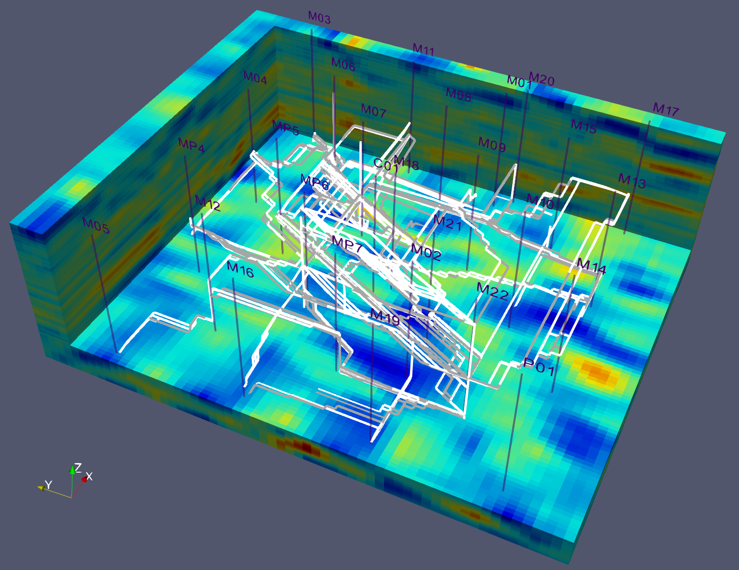Click the red X axis handle
The image size is (739, 570).
pyautogui.click(x=84, y=479)
